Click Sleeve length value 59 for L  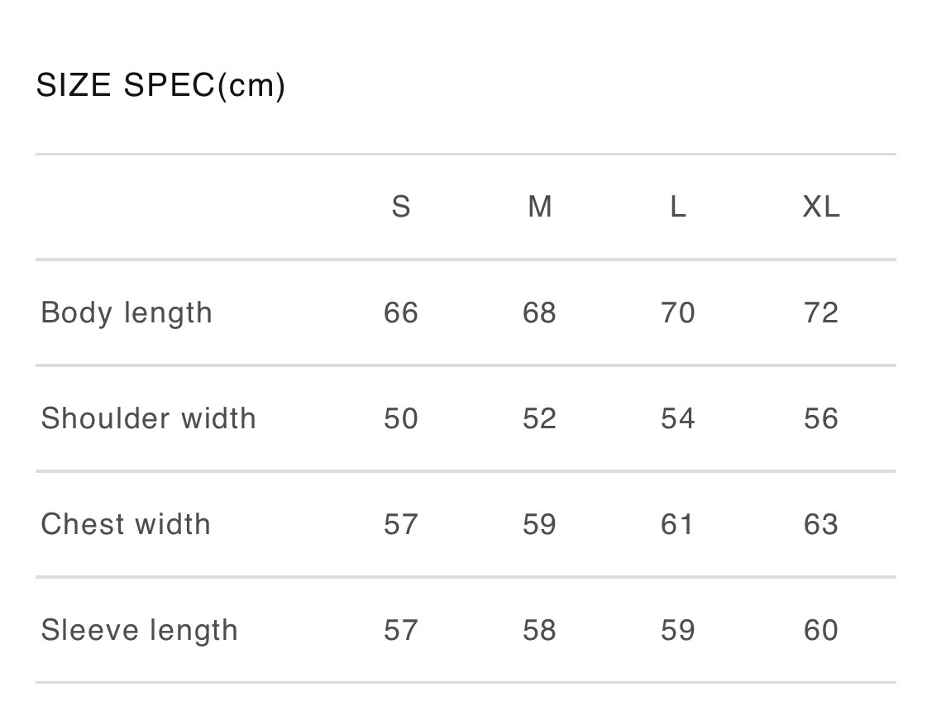[678, 630]
